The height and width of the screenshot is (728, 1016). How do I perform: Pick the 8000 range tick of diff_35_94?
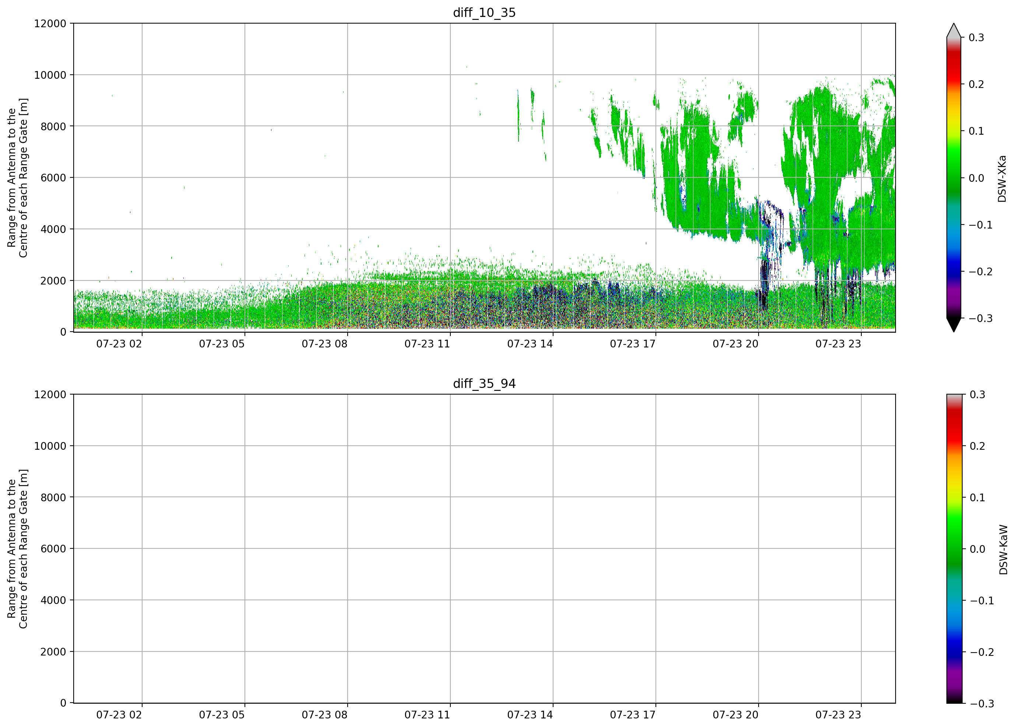(x=53, y=498)
